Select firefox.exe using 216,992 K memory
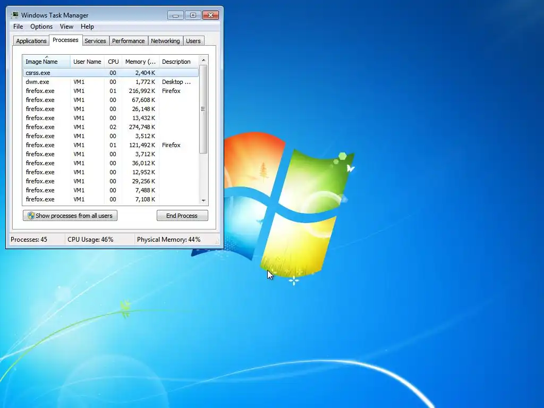Viewport: 544px width, 408px height. click(x=110, y=91)
